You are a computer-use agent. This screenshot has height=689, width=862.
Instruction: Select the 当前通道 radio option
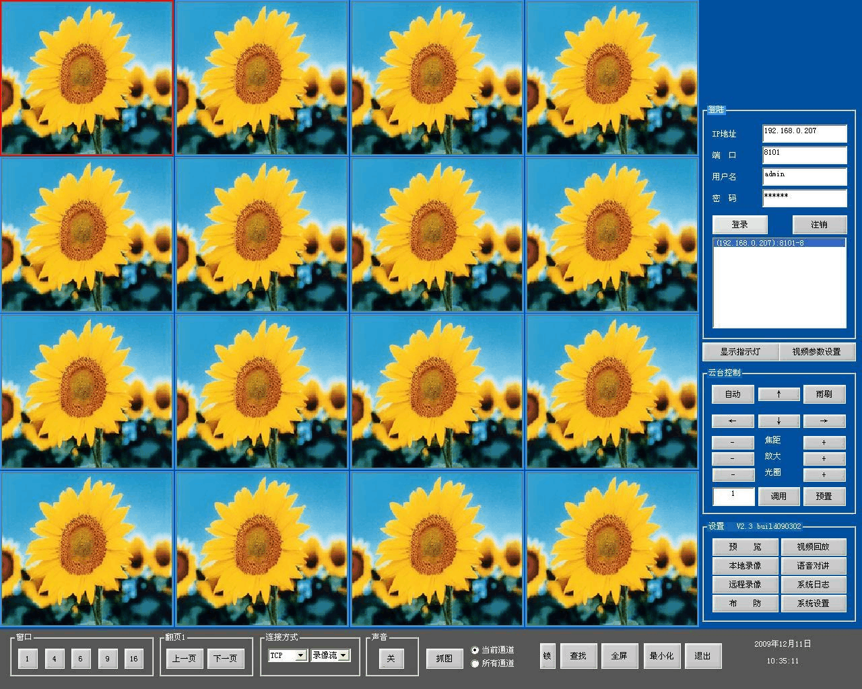[475, 650]
